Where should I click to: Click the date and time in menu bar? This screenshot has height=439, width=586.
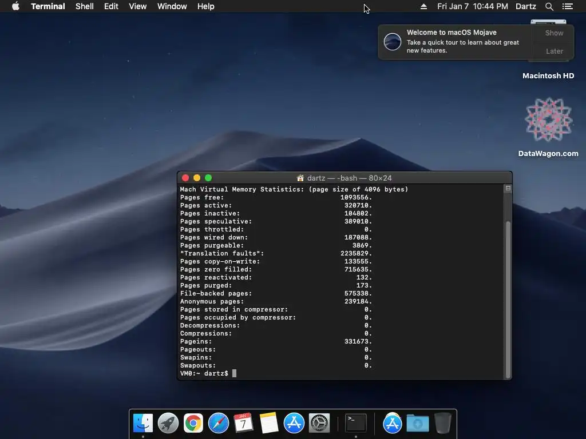coord(472,6)
